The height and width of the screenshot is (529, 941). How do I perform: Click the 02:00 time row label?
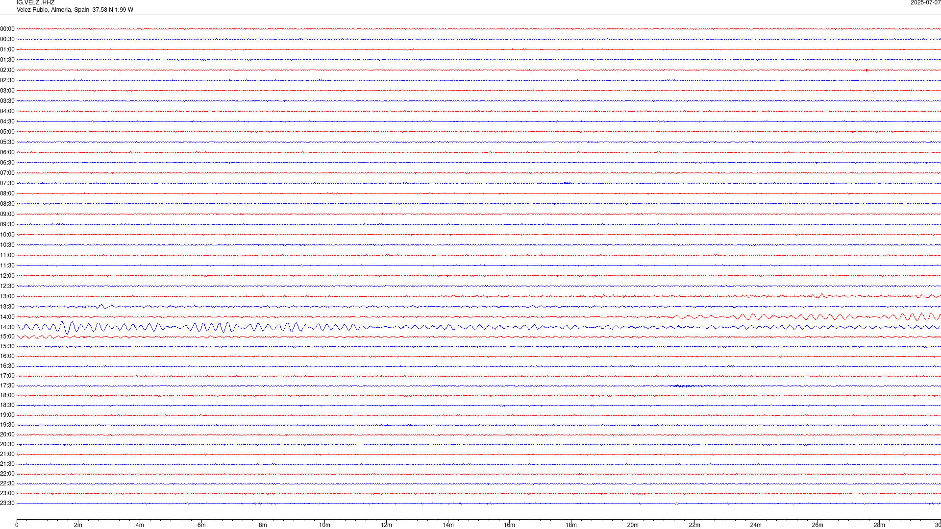(7, 70)
